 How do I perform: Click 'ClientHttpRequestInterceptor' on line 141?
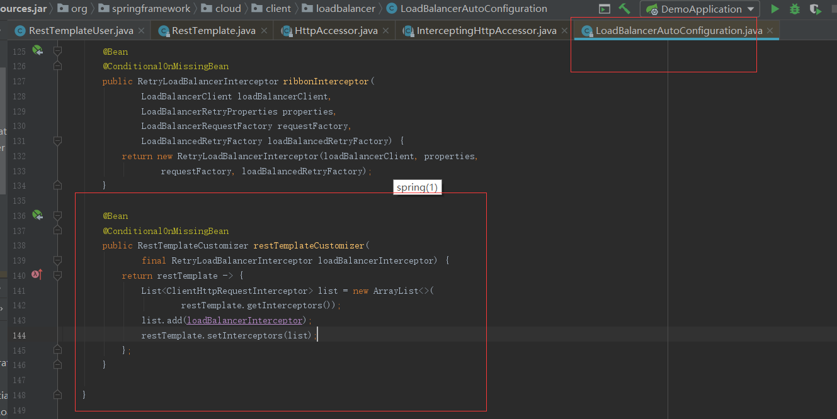237,291
